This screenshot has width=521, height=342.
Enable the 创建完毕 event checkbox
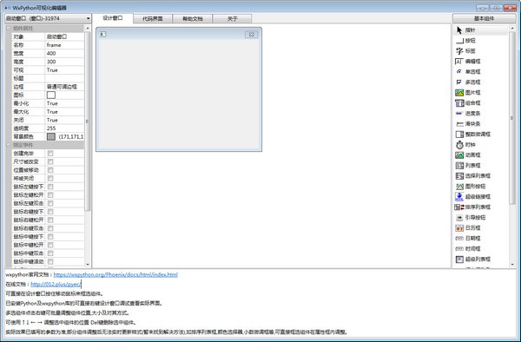(x=50, y=154)
